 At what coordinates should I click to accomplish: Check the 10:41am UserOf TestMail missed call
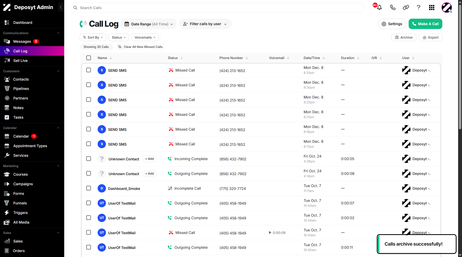pyautogui.click(x=89, y=232)
